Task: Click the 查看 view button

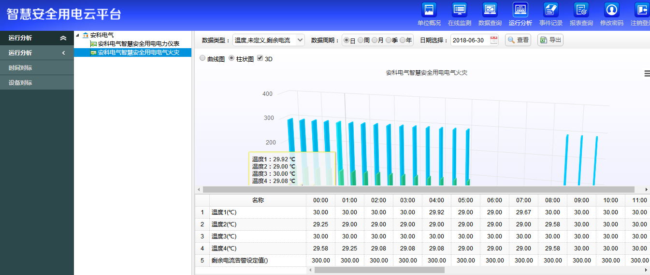Action: point(518,40)
